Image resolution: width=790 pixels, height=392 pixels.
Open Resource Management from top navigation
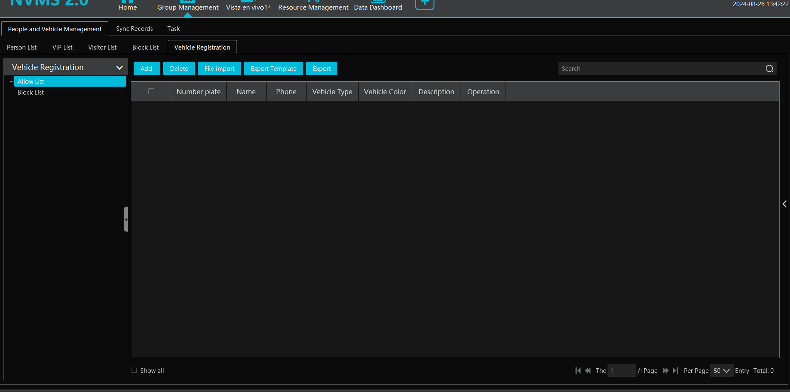[x=313, y=7]
